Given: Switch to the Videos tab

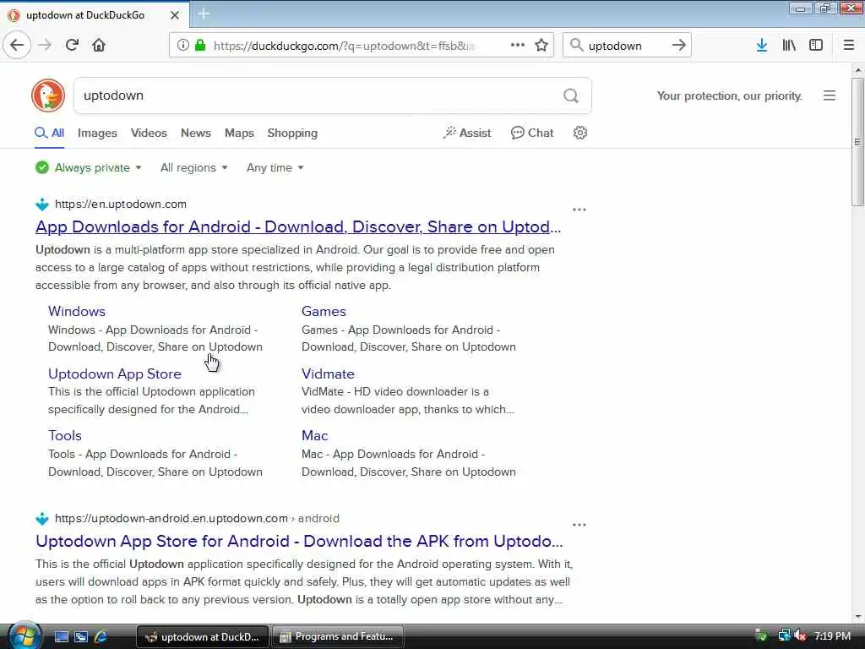Looking at the screenshot, I should pos(149,133).
